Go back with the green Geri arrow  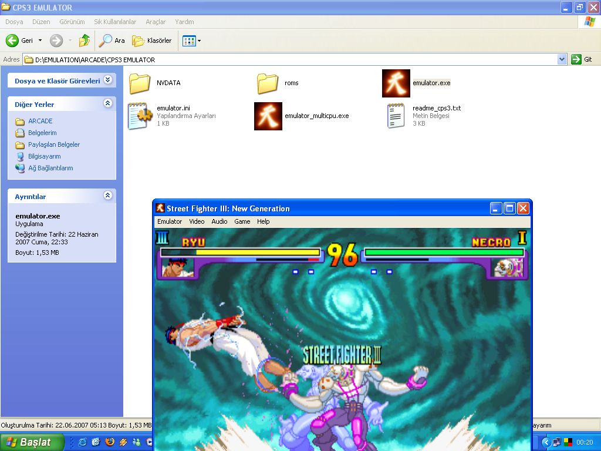pos(12,41)
